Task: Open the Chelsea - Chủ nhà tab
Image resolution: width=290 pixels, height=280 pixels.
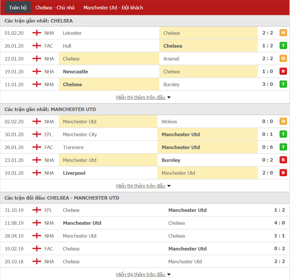Action: [x=55, y=8]
